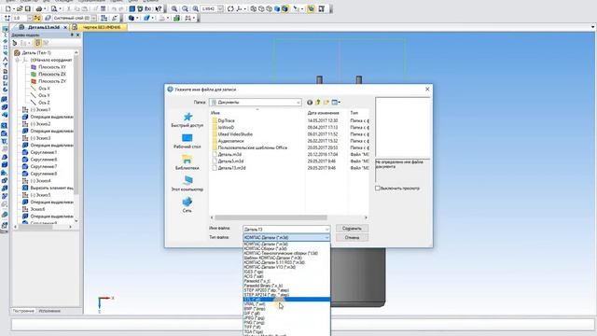Viewport: 597px width, 336px height.
Task: Click the horizontal scrollbar in file list
Action: [x=271, y=217]
